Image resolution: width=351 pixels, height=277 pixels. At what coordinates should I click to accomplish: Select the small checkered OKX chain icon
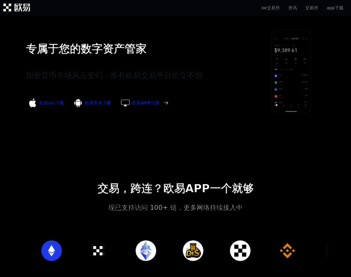click(98, 251)
